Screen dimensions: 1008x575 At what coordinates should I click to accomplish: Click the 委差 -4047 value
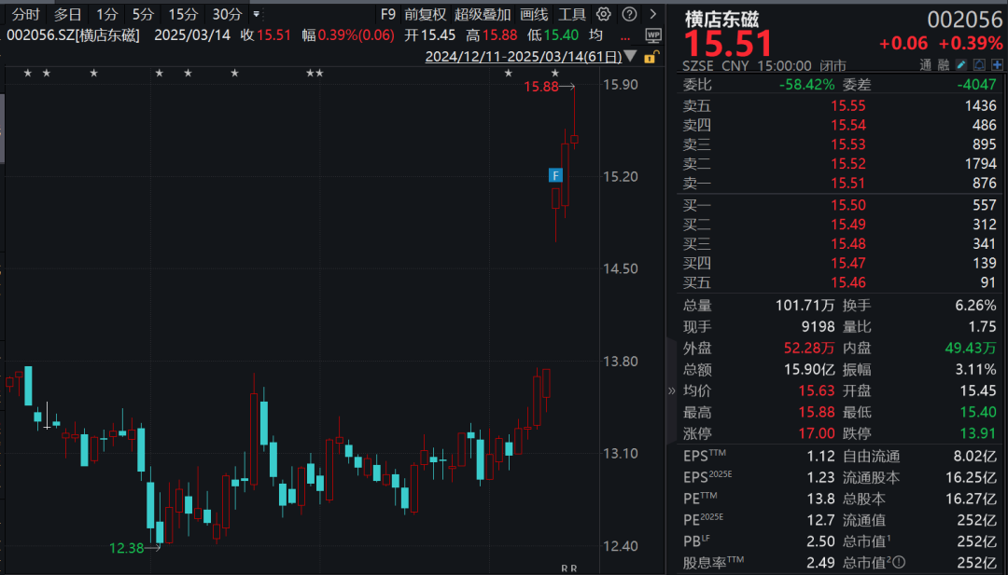[976, 84]
